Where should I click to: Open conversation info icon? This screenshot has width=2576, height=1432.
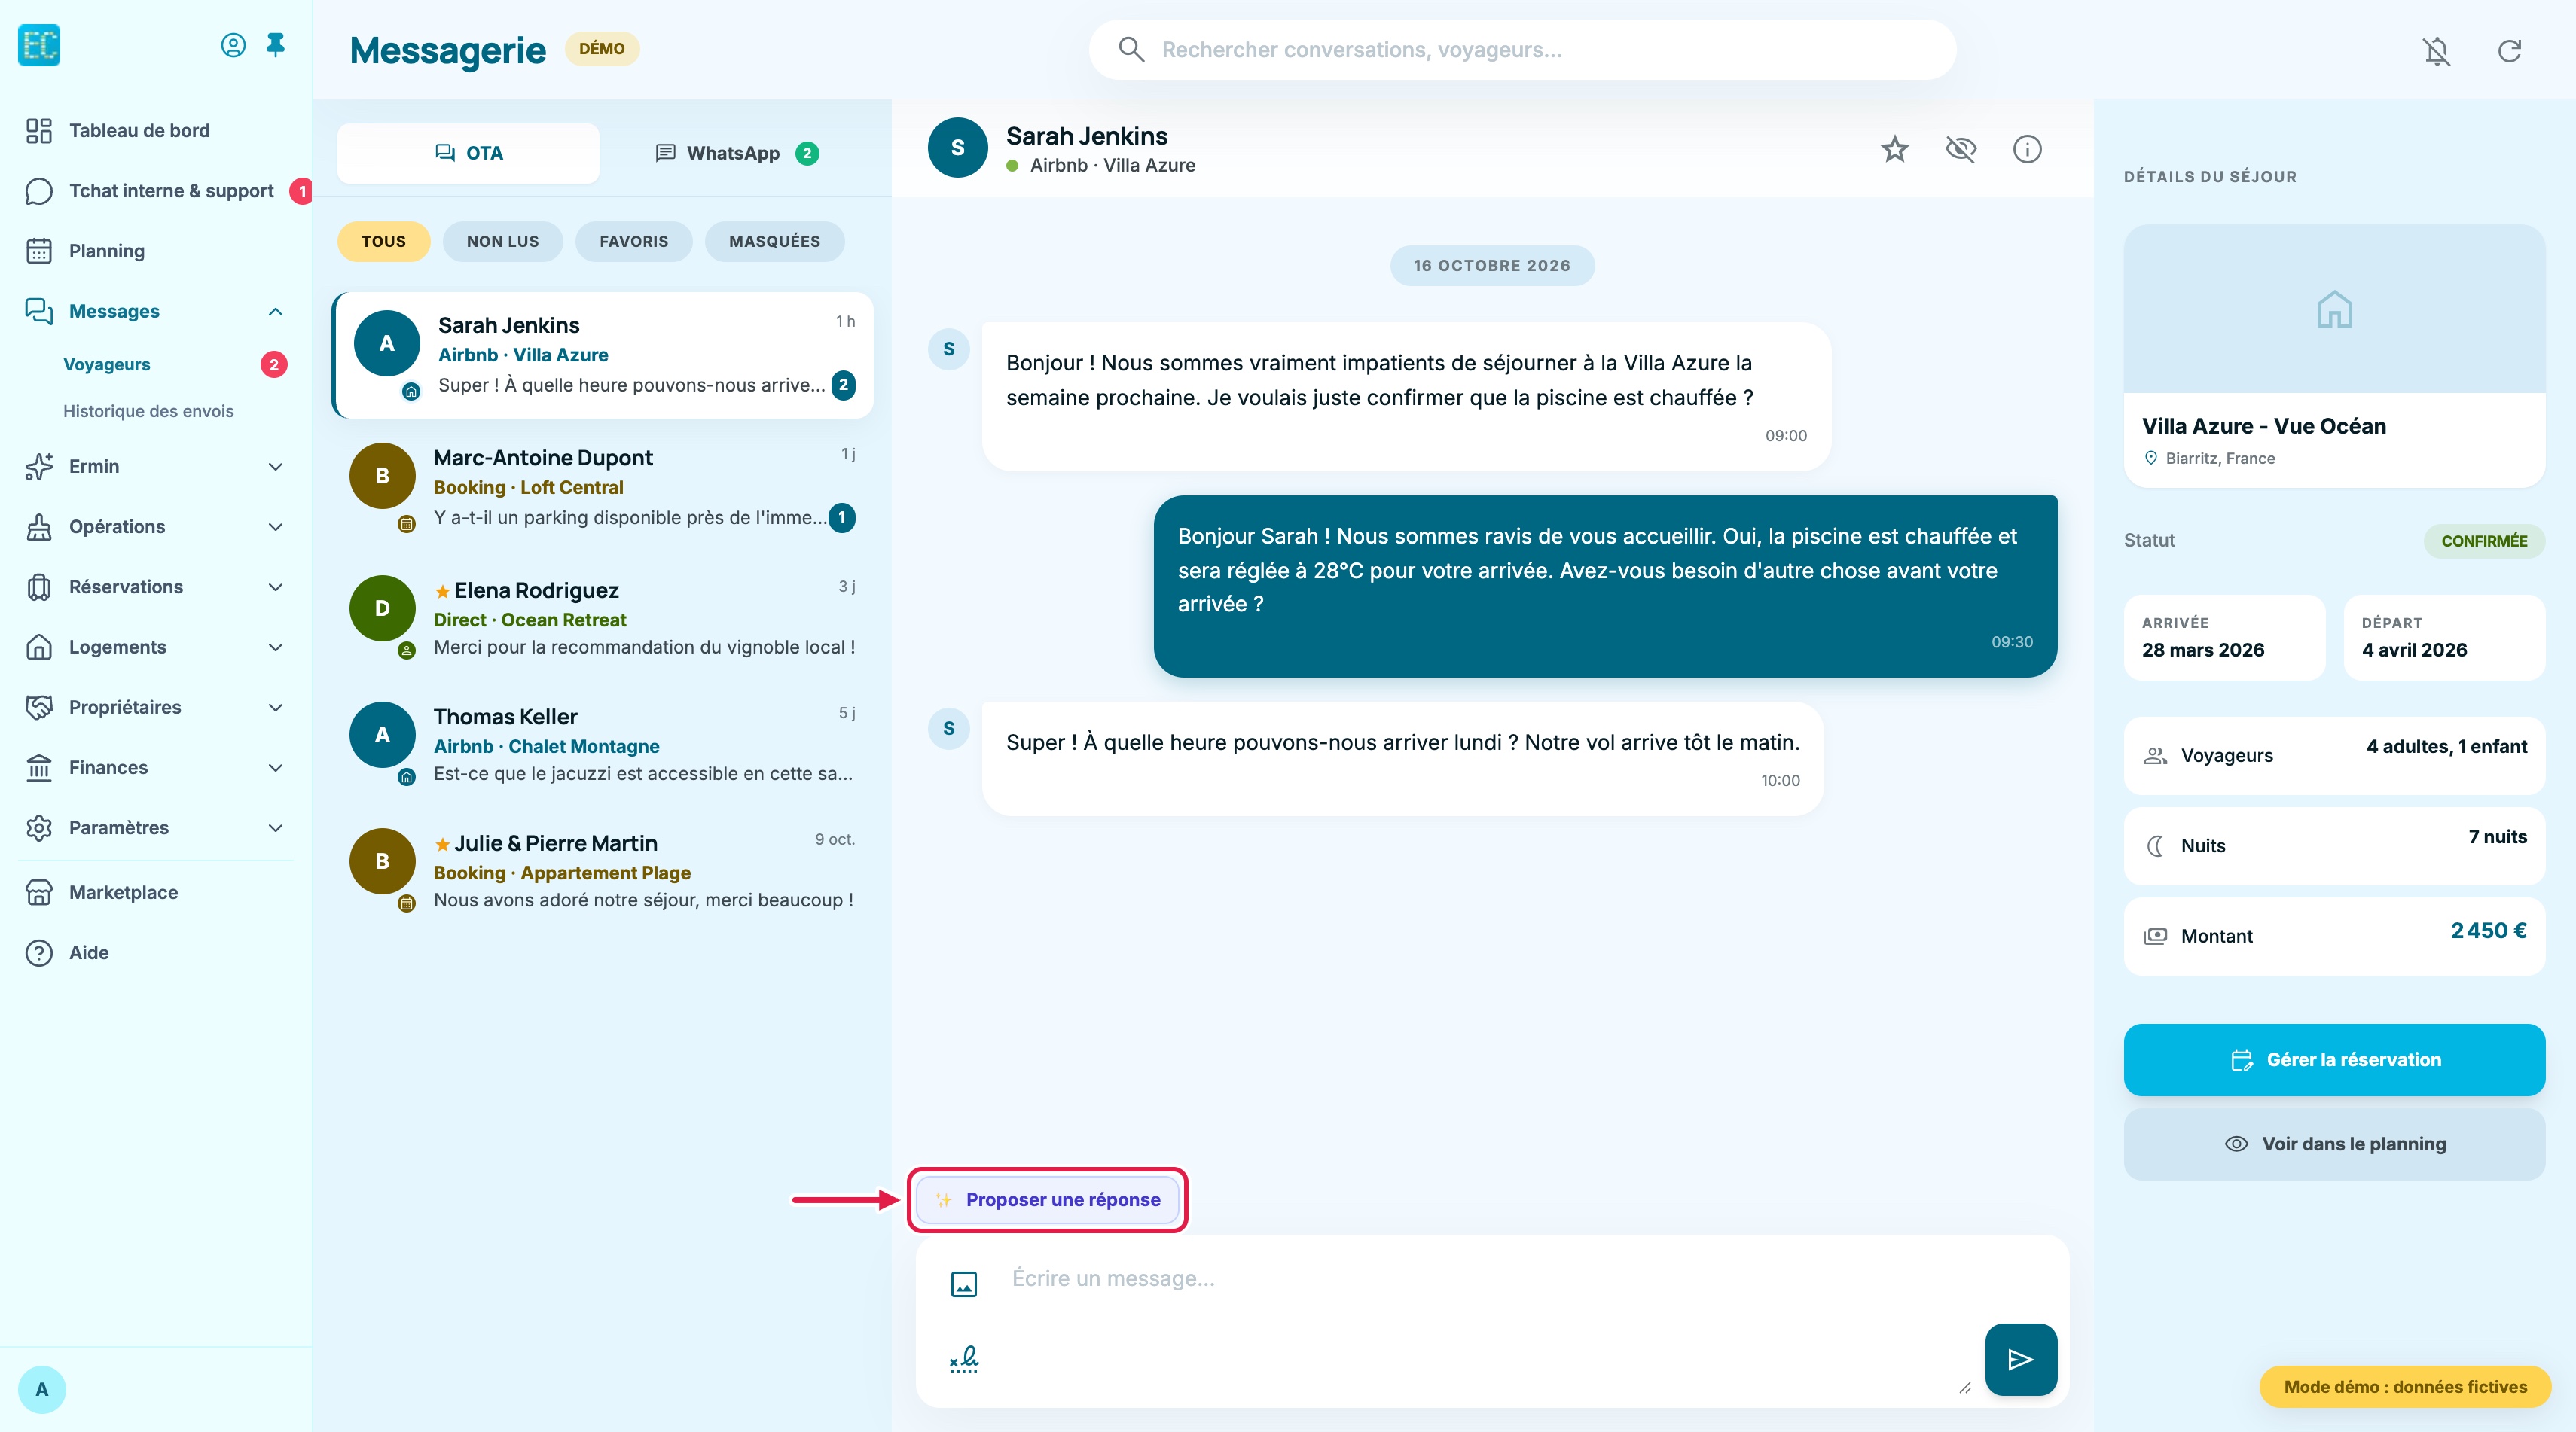(x=2027, y=149)
